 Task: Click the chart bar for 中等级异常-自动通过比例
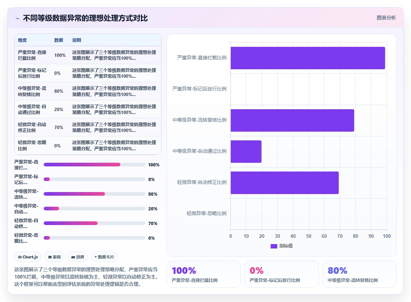click(246, 151)
